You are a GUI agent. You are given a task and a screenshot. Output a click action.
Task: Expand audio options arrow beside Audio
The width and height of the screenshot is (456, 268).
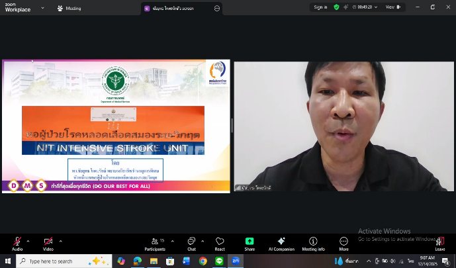[28, 241]
